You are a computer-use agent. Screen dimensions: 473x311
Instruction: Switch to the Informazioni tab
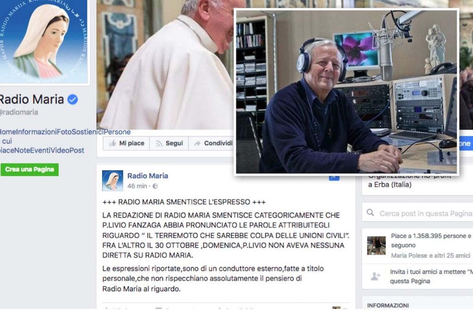pos(36,132)
